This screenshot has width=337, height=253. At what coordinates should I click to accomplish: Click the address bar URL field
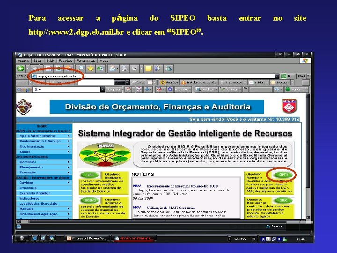click(153, 76)
